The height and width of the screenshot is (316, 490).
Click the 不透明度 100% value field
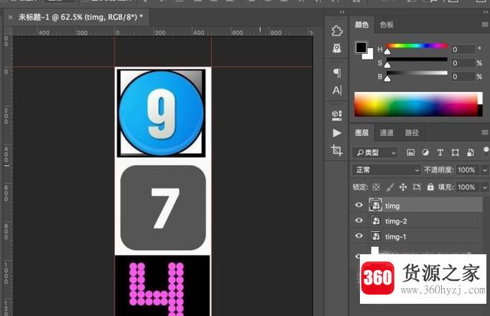click(468, 170)
